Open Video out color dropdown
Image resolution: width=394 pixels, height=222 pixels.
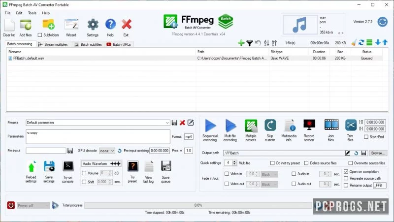click(269, 184)
